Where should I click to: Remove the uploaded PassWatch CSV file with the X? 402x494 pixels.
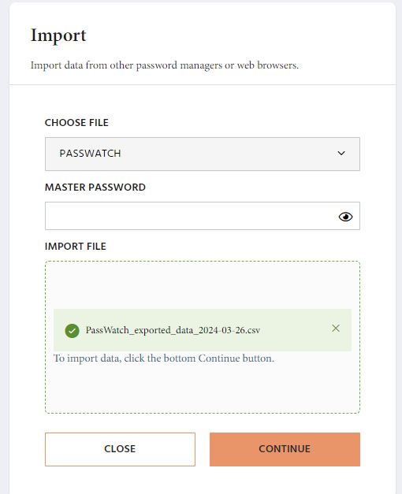pos(336,329)
